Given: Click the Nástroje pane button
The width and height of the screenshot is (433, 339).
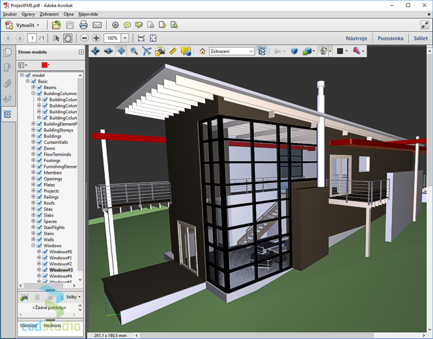Looking at the screenshot, I should point(356,38).
